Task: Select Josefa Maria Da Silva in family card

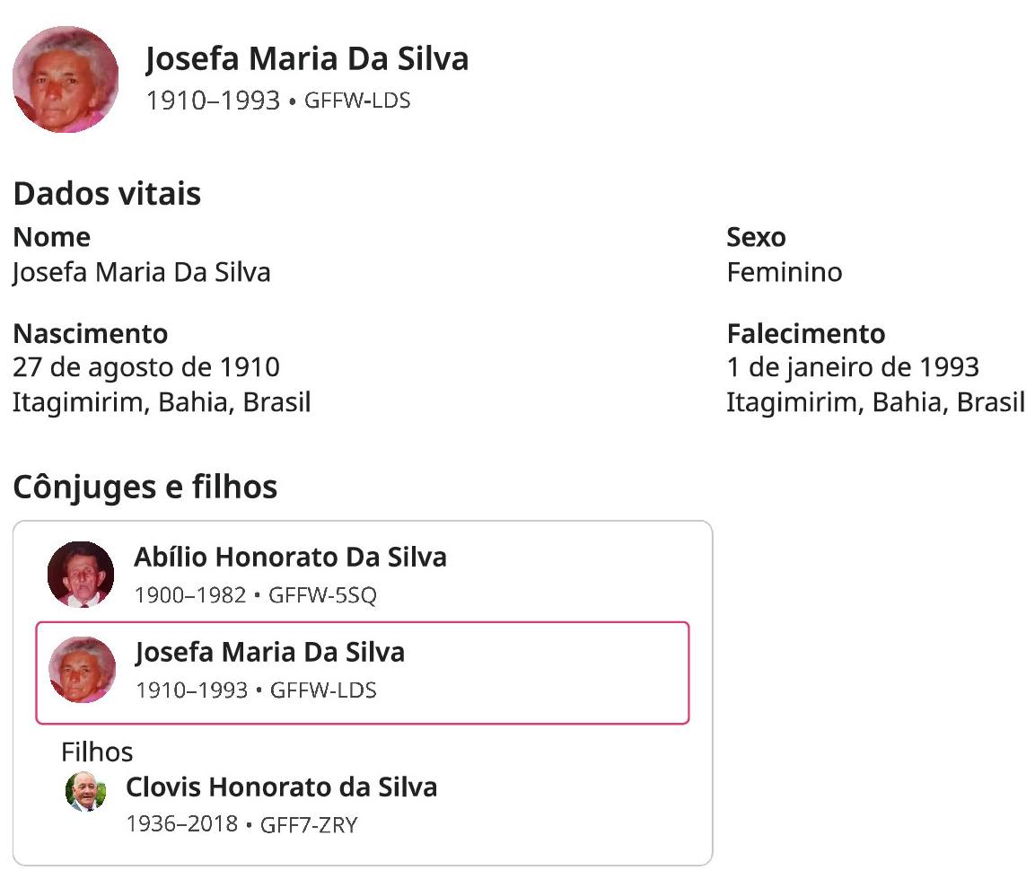Action: click(x=269, y=653)
